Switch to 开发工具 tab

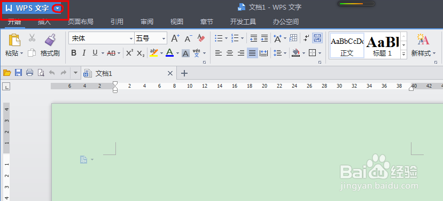click(243, 22)
